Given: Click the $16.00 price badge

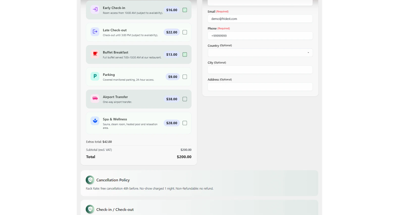Looking at the screenshot, I should coord(172,10).
